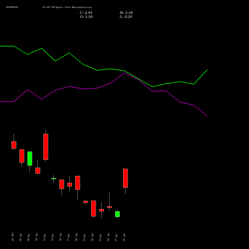Click the BANKIND symbol label

click(12, 7)
